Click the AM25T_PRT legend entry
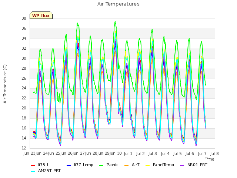Viewport: 237px width, 178px height. 46,171
